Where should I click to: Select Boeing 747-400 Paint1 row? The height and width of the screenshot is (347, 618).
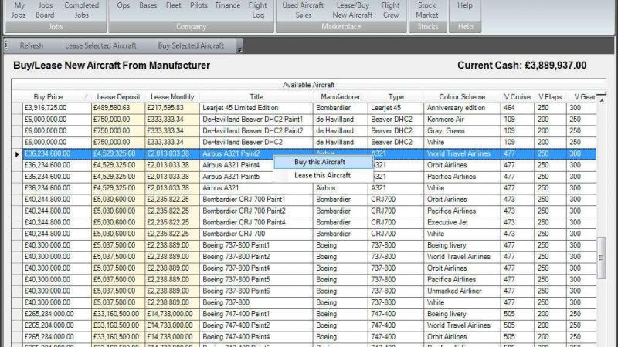click(x=304, y=314)
